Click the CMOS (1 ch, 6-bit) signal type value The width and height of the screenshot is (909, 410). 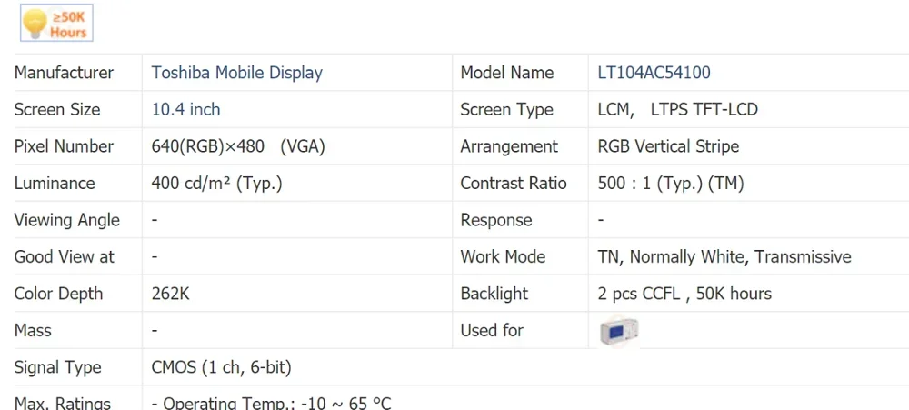coord(222,367)
